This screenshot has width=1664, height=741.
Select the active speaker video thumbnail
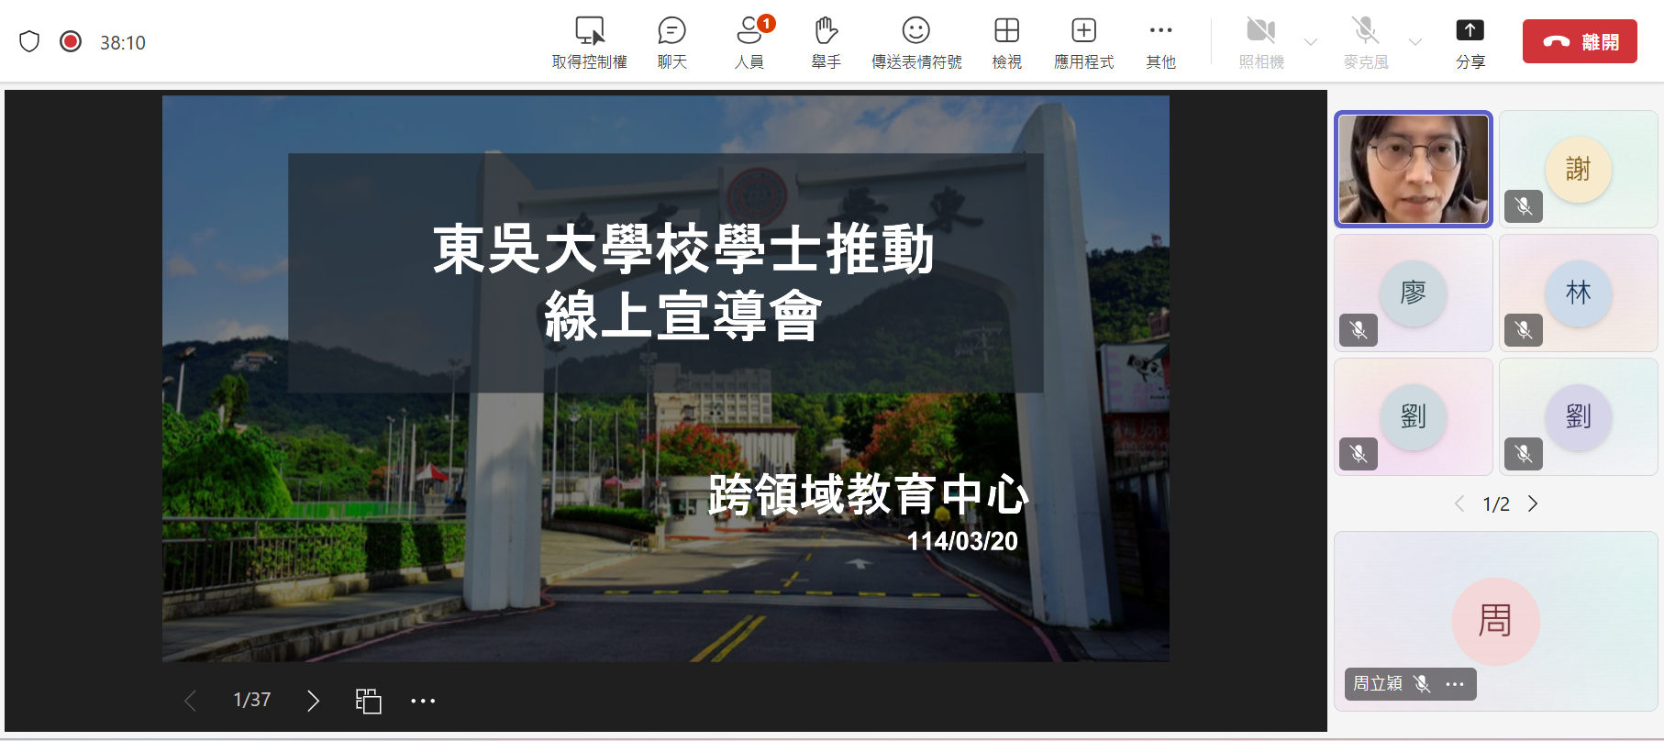(x=1414, y=170)
